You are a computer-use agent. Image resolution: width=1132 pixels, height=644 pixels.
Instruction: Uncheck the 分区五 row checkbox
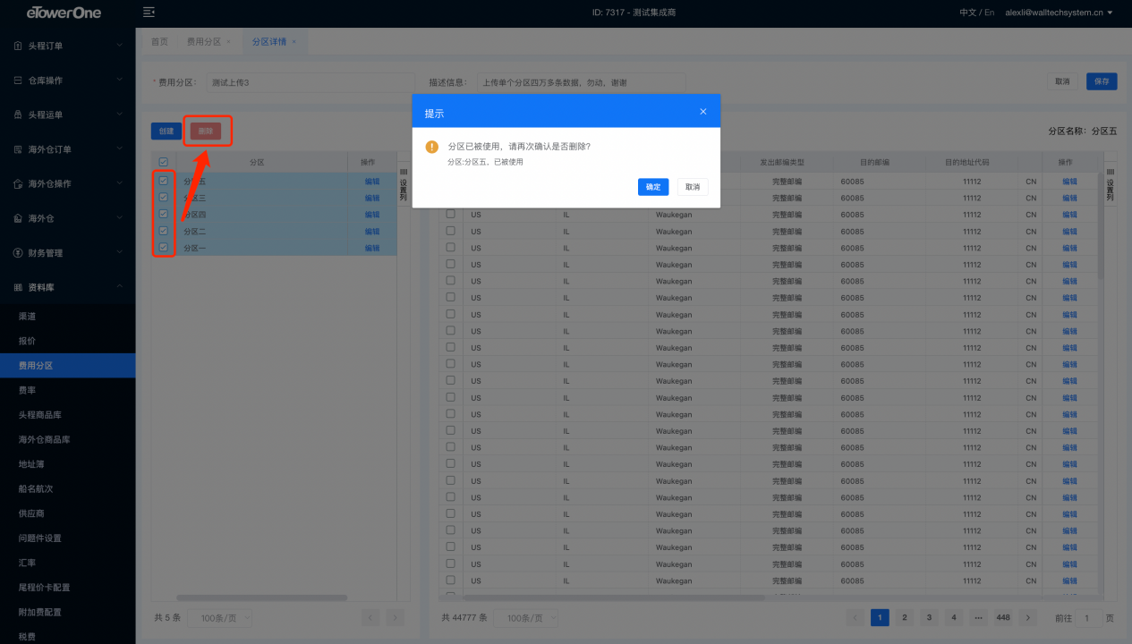[x=163, y=181]
